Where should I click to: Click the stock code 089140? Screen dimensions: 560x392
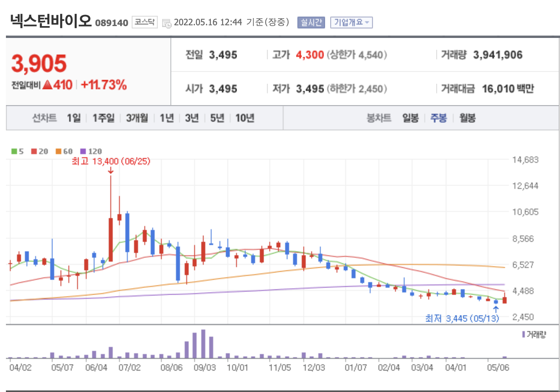(x=112, y=23)
